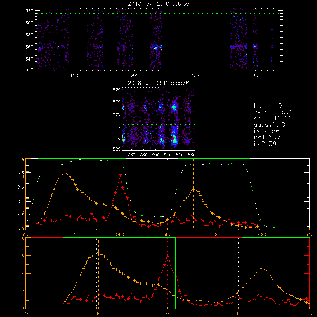Viewport: 317px width, 317px height.
Task: Click the orange 640 label on profile plot axis
Action: click(309, 234)
